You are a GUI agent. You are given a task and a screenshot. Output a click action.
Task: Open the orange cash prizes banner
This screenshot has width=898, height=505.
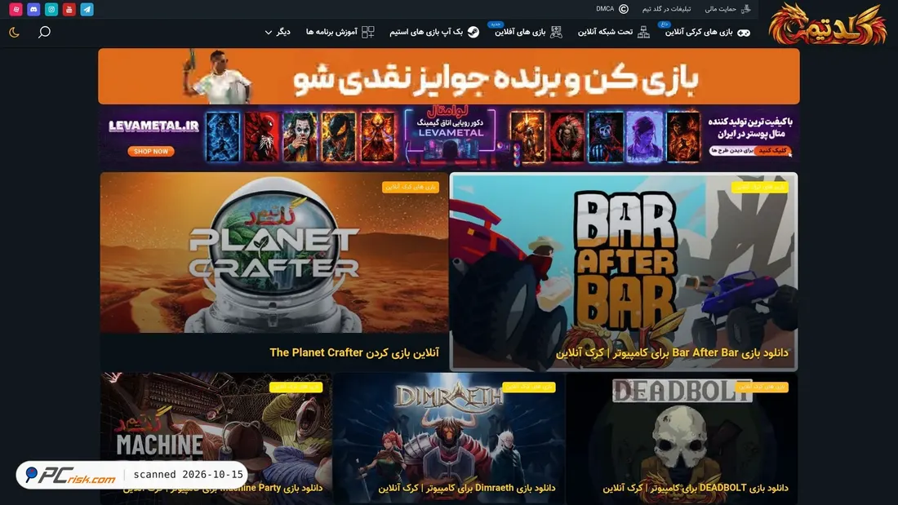pyautogui.click(x=449, y=76)
